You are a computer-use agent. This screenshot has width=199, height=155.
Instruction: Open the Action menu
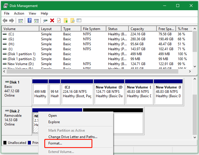pos(19,13)
